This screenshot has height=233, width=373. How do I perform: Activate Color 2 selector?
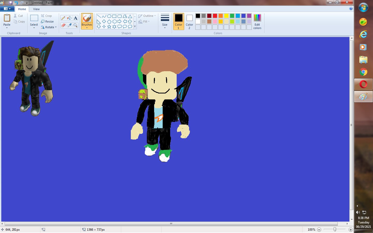(189, 21)
